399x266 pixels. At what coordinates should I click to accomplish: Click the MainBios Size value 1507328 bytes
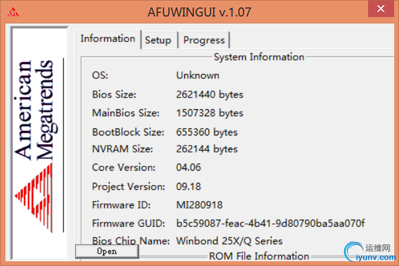coord(209,113)
